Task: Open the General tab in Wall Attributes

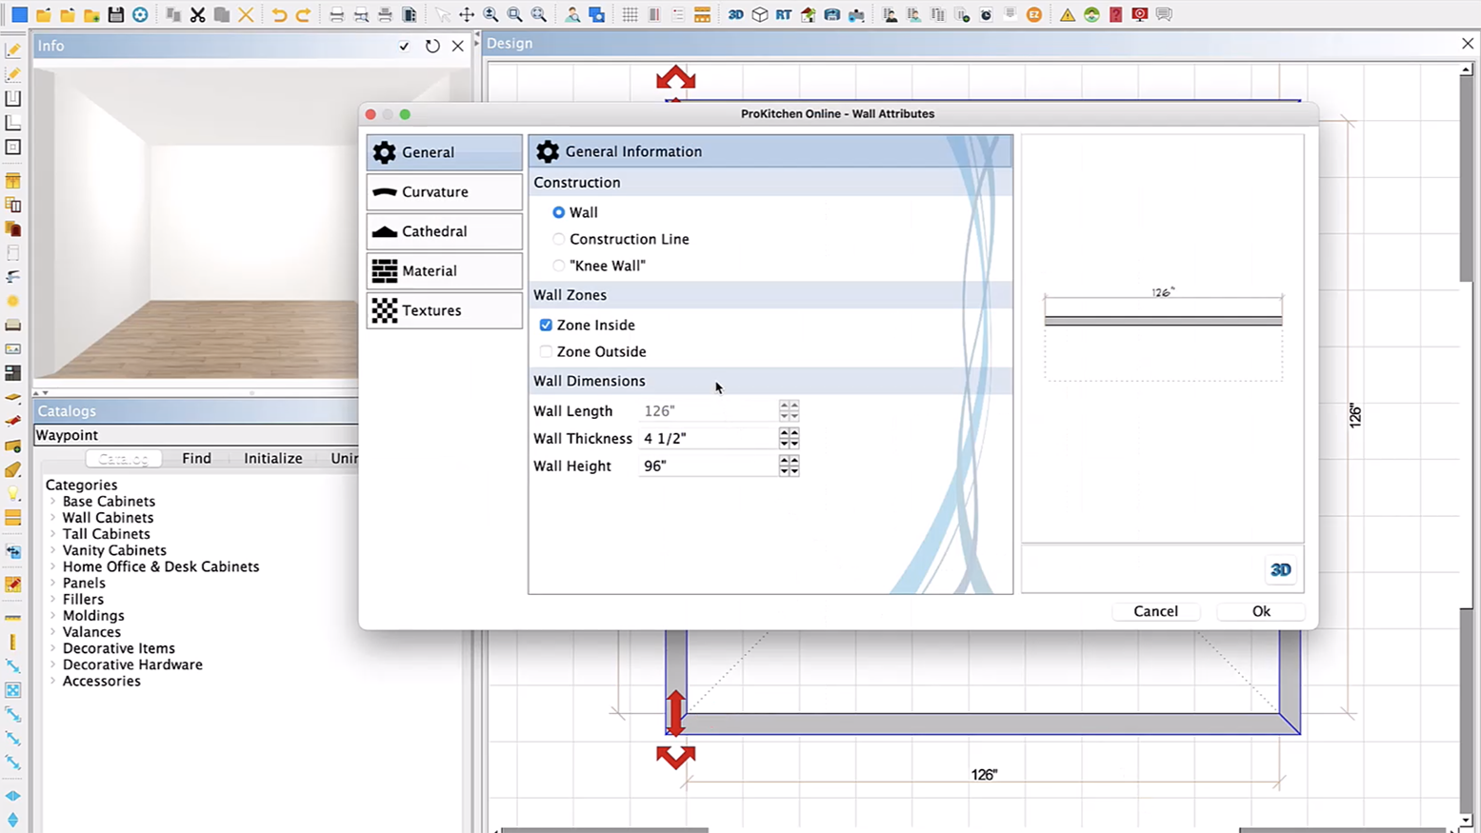Action: point(444,152)
